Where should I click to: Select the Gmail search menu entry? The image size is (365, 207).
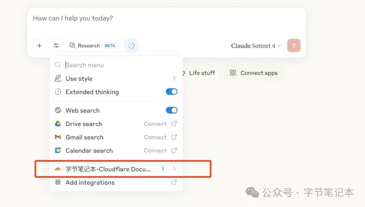point(116,137)
